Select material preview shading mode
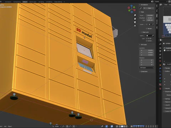 tap(124, 126)
